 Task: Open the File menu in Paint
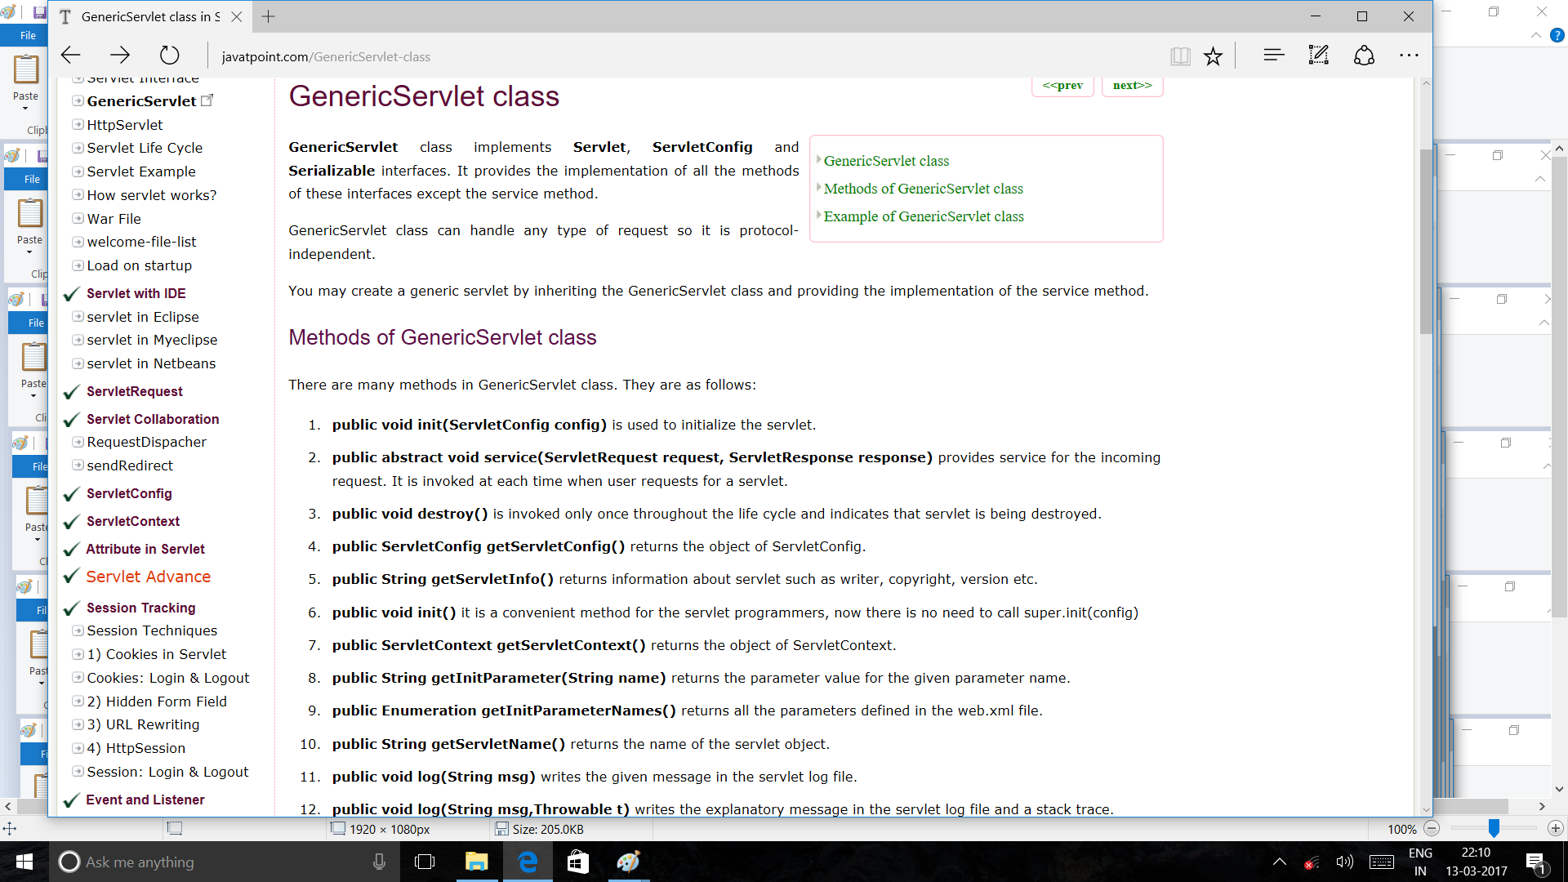click(x=28, y=35)
